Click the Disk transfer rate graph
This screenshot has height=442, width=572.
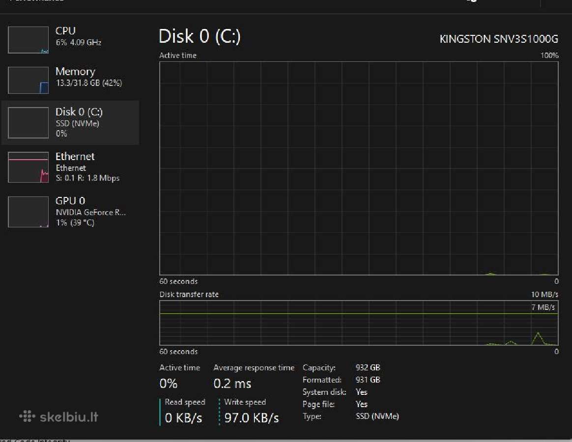359,323
